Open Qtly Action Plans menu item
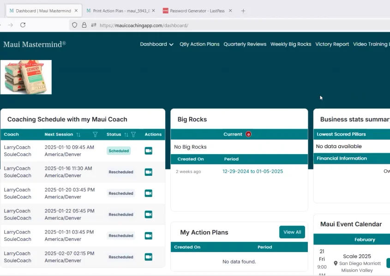This screenshot has height=276, width=390. tap(199, 44)
